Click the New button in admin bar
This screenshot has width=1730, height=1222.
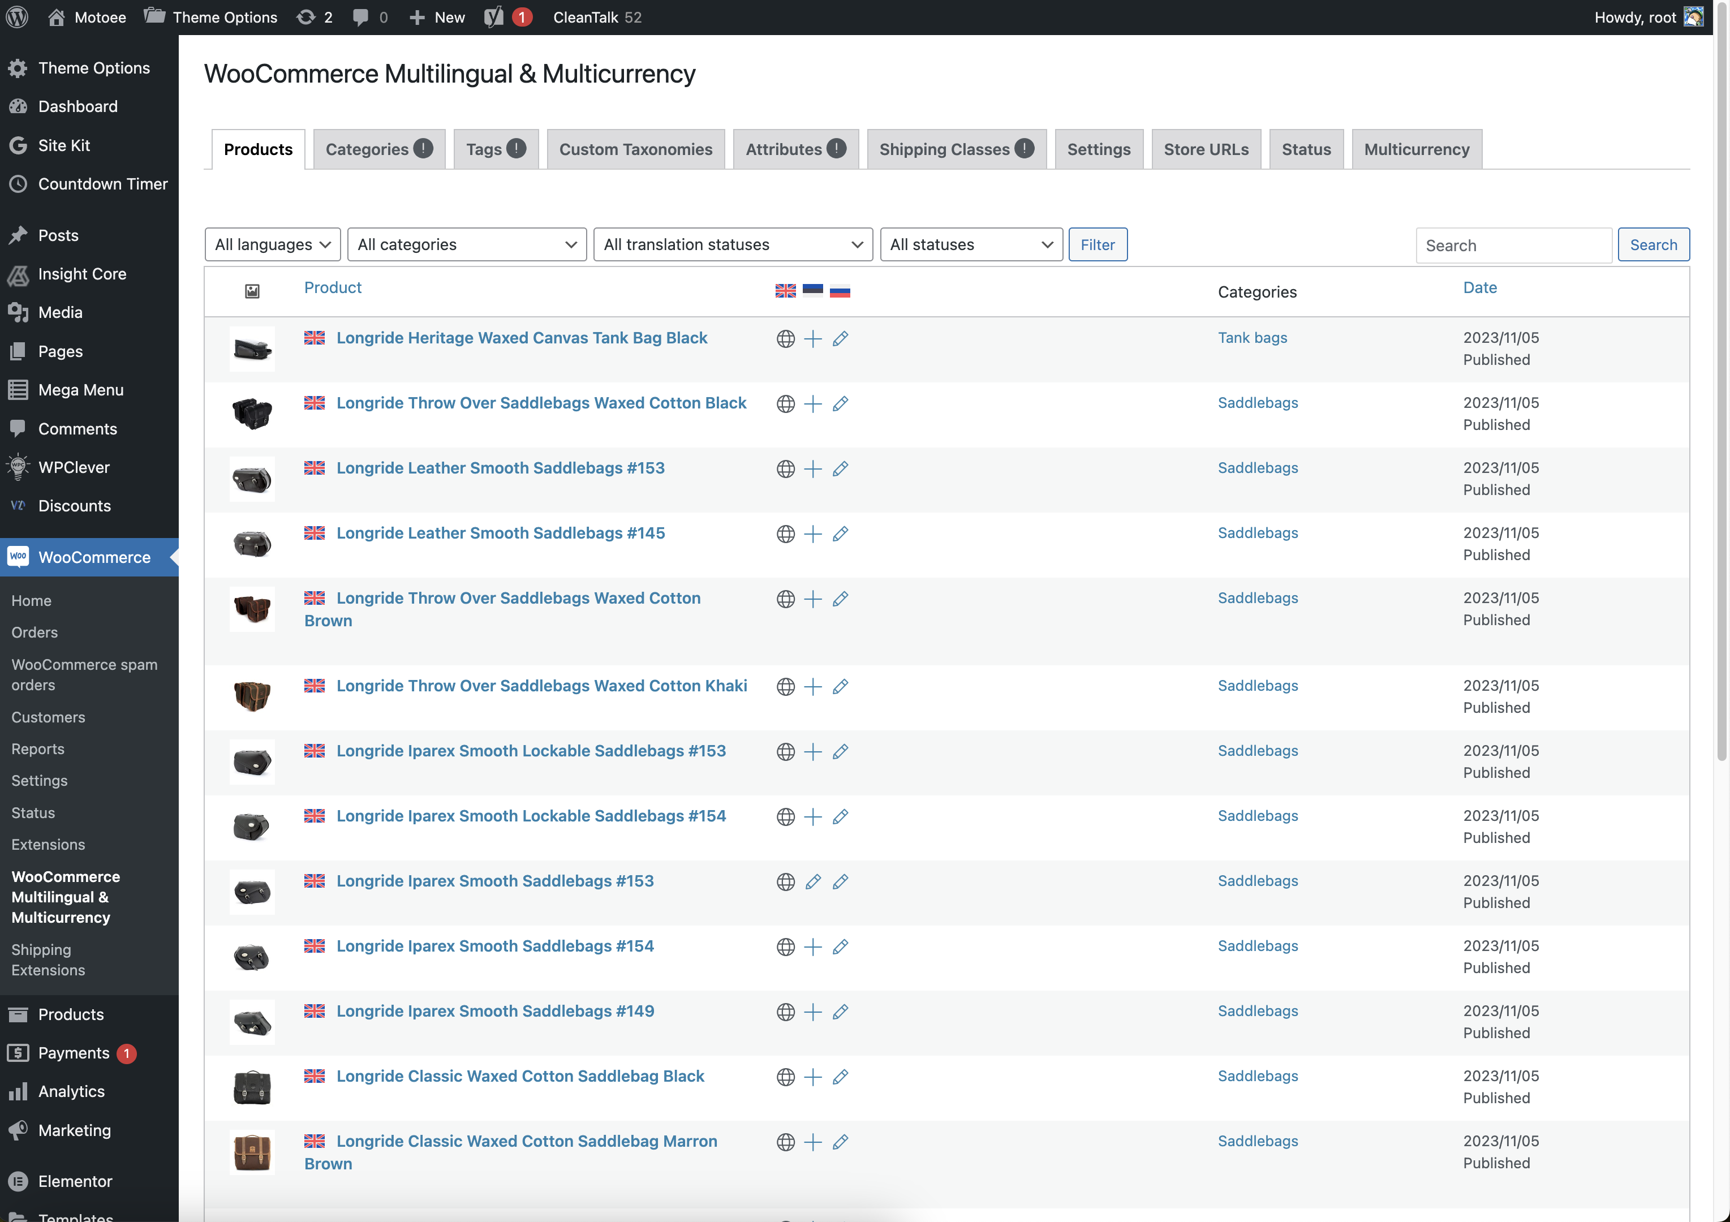point(437,16)
